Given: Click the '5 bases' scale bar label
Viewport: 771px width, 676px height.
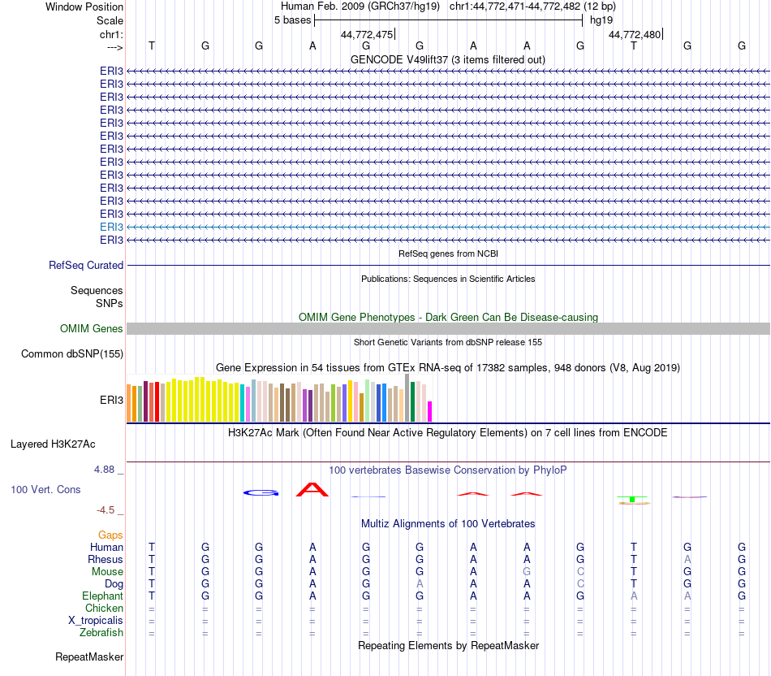Looking at the screenshot, I should tap(292, 20).
